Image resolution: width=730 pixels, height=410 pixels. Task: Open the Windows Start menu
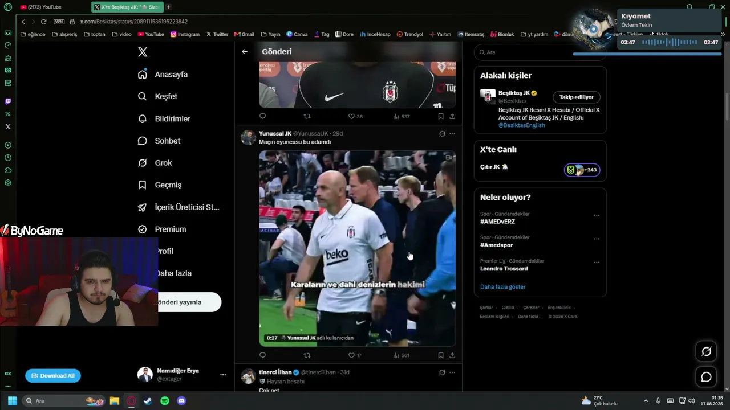pos(13,401)
